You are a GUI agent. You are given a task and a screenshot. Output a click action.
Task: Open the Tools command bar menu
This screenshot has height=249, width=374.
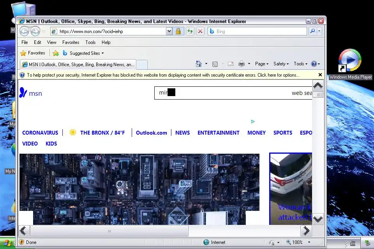[x=300, y=64]
